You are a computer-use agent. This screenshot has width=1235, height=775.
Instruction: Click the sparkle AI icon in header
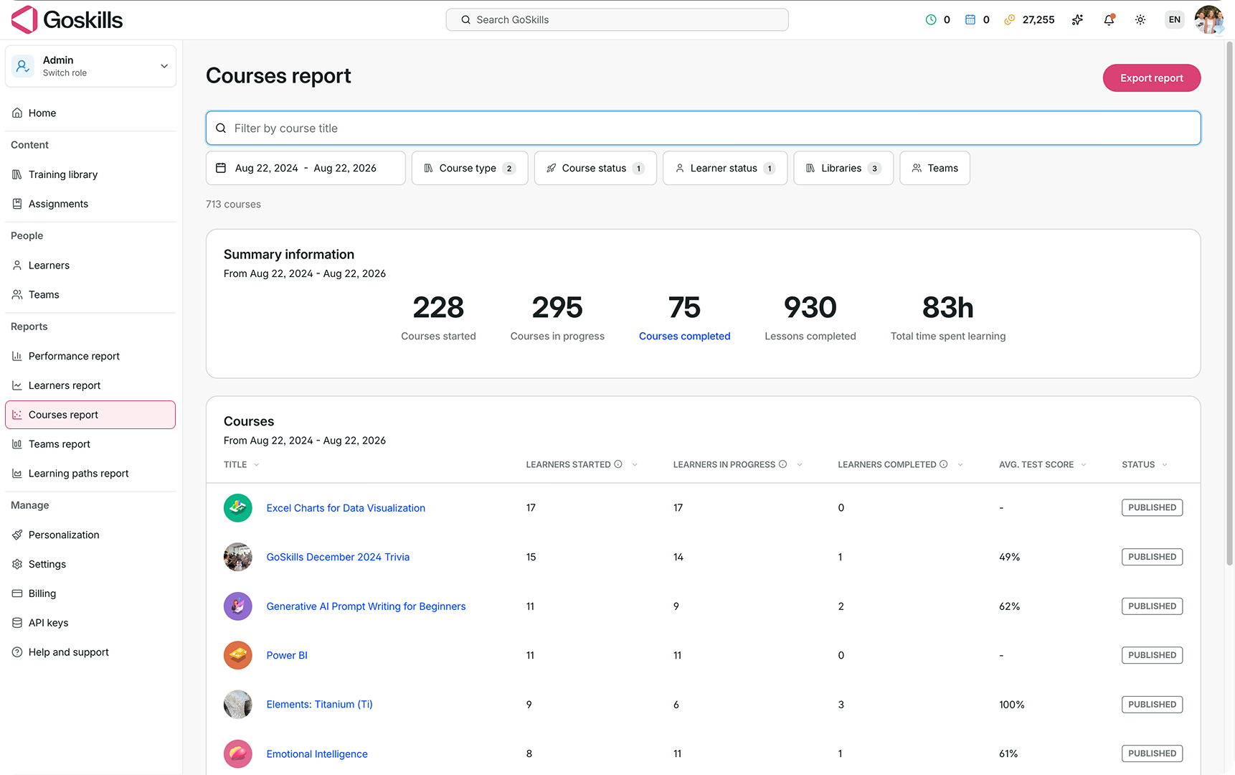[1077, 20]
